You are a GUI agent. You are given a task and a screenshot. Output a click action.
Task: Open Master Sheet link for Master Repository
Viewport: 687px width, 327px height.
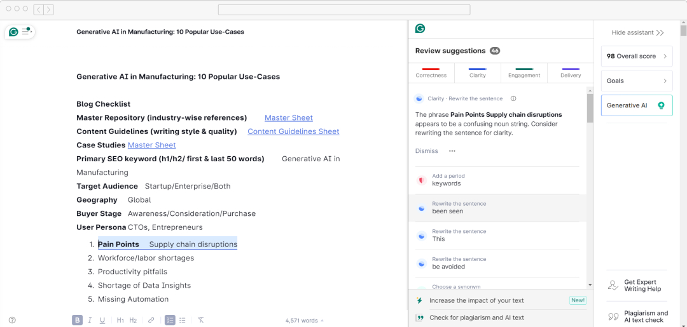[x=289, y=117]
